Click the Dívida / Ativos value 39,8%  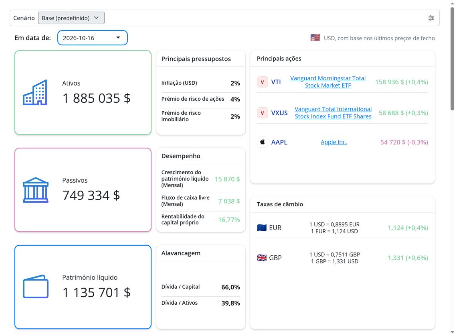230,303
